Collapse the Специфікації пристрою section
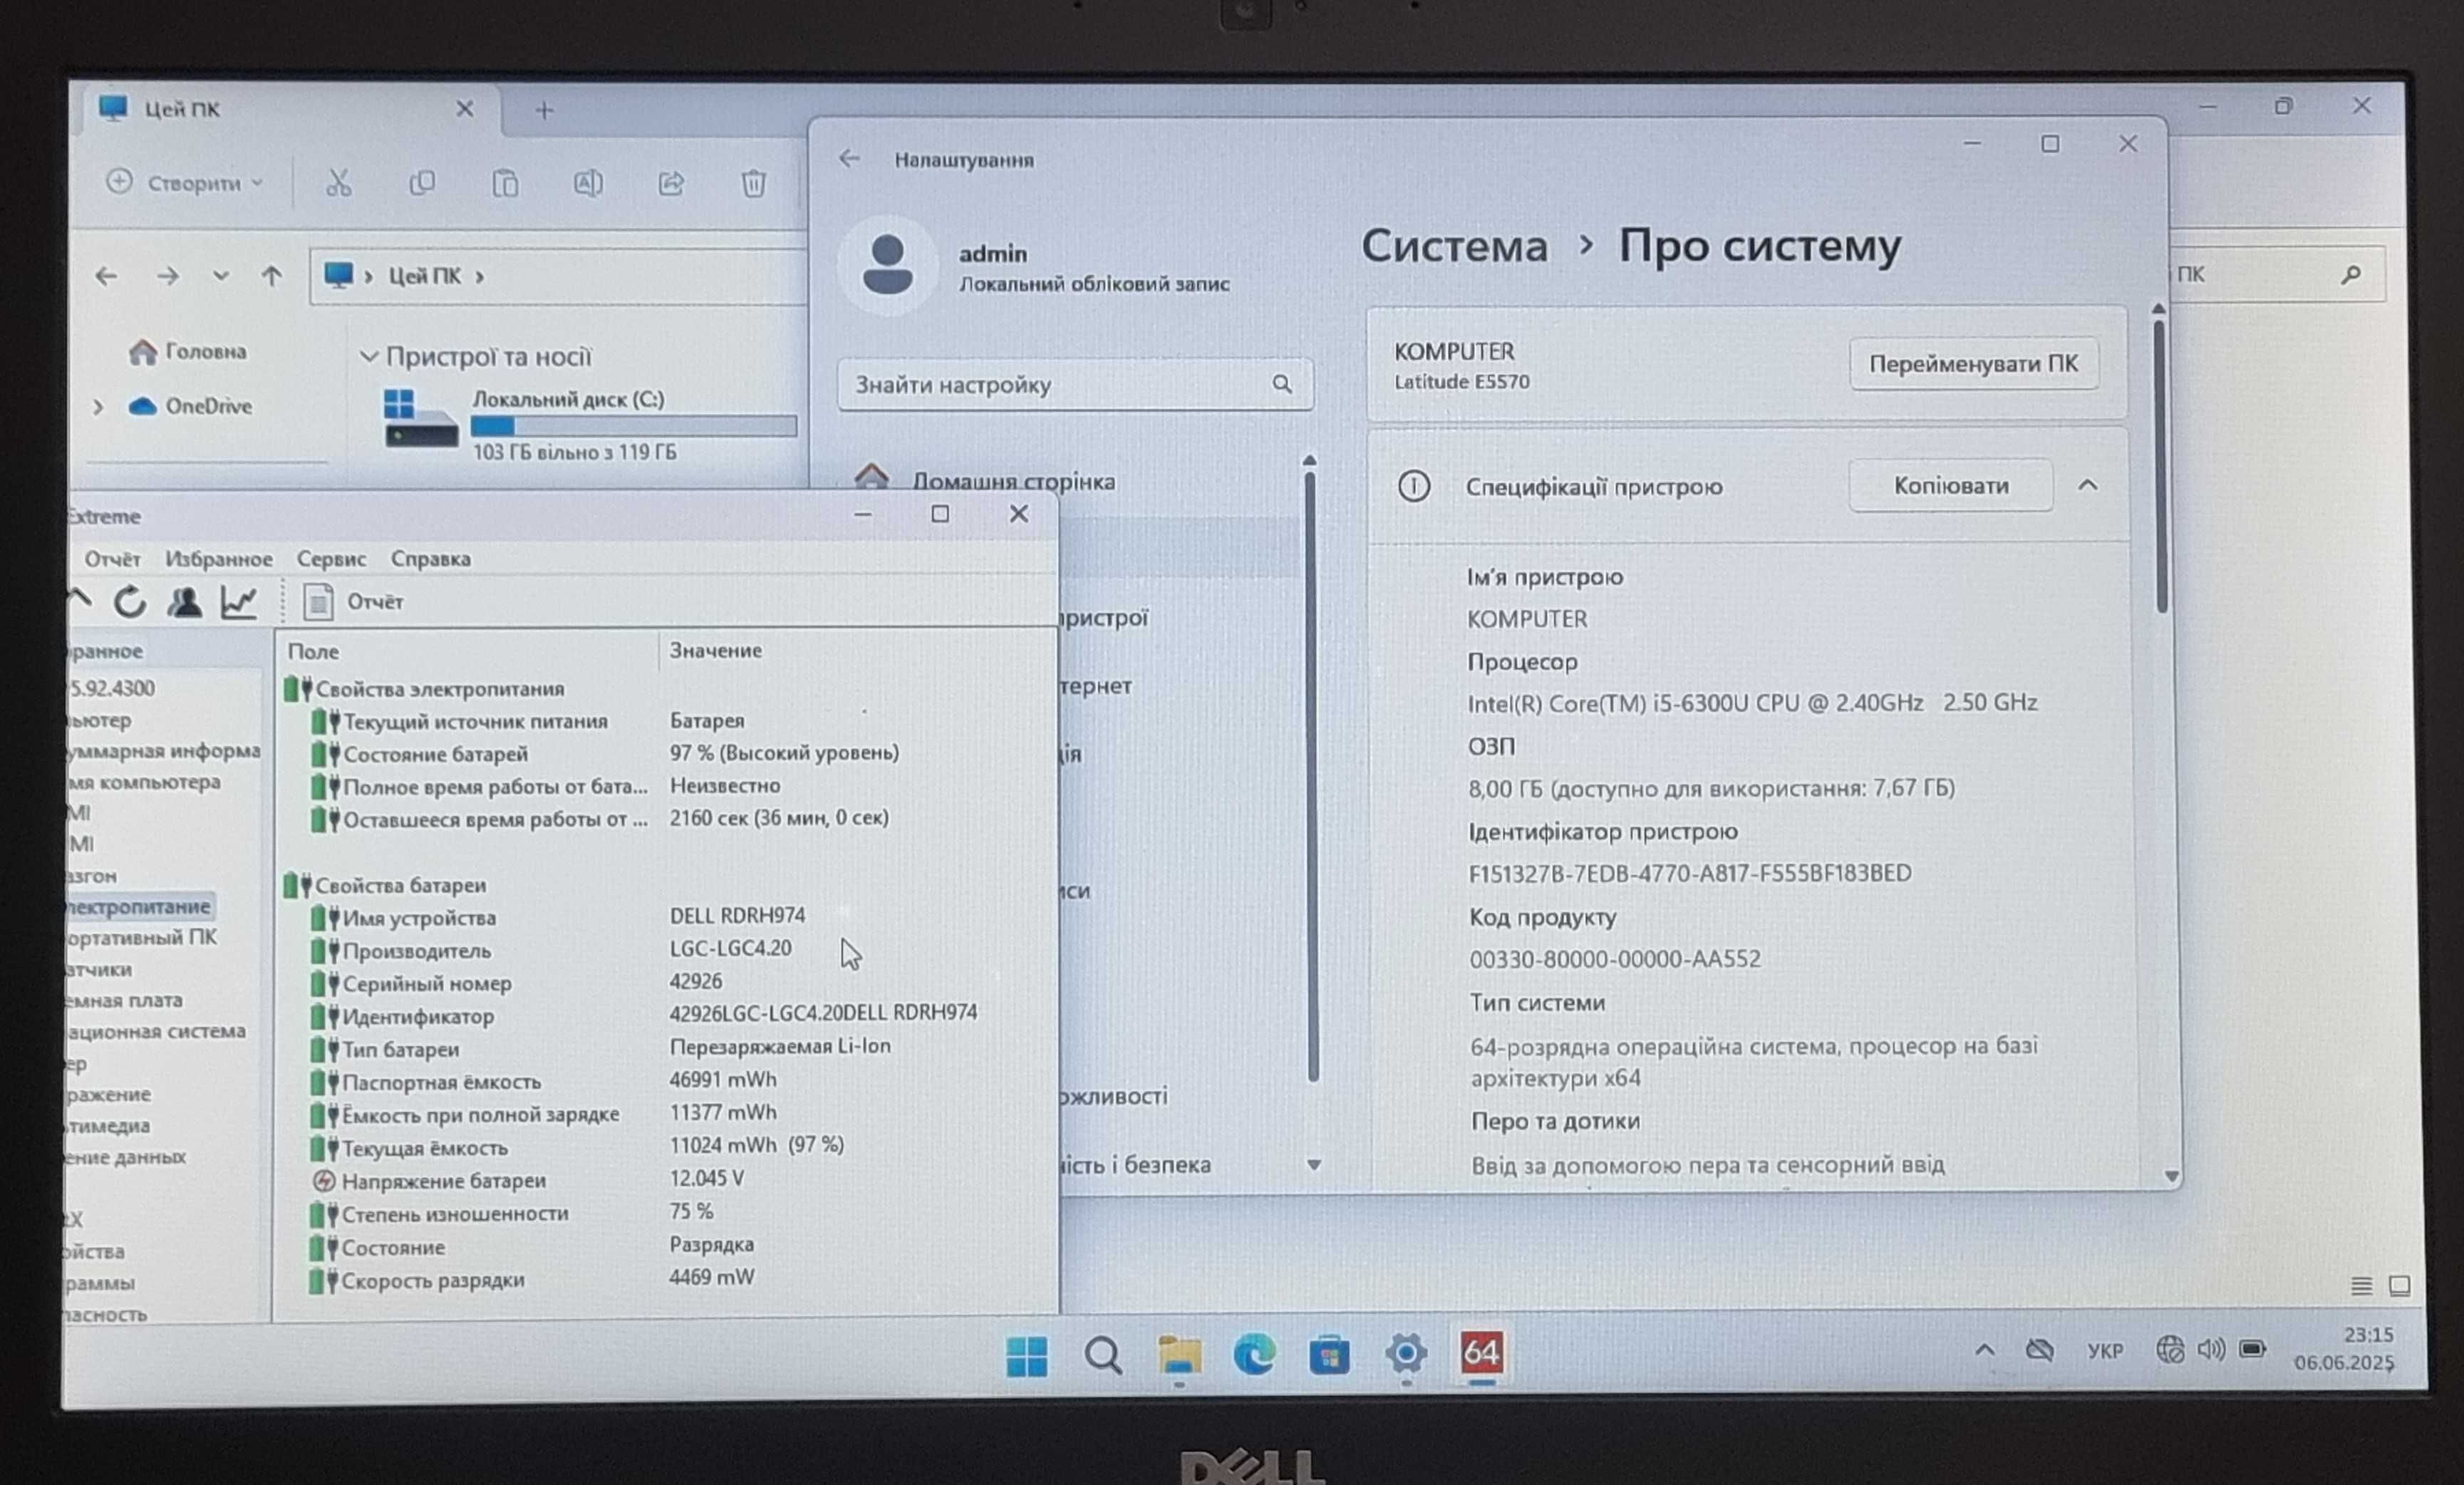This screenshot has width=2464, height=1485. [x=2087, y=485]
